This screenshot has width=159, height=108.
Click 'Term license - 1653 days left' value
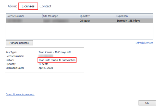point(55,52)
